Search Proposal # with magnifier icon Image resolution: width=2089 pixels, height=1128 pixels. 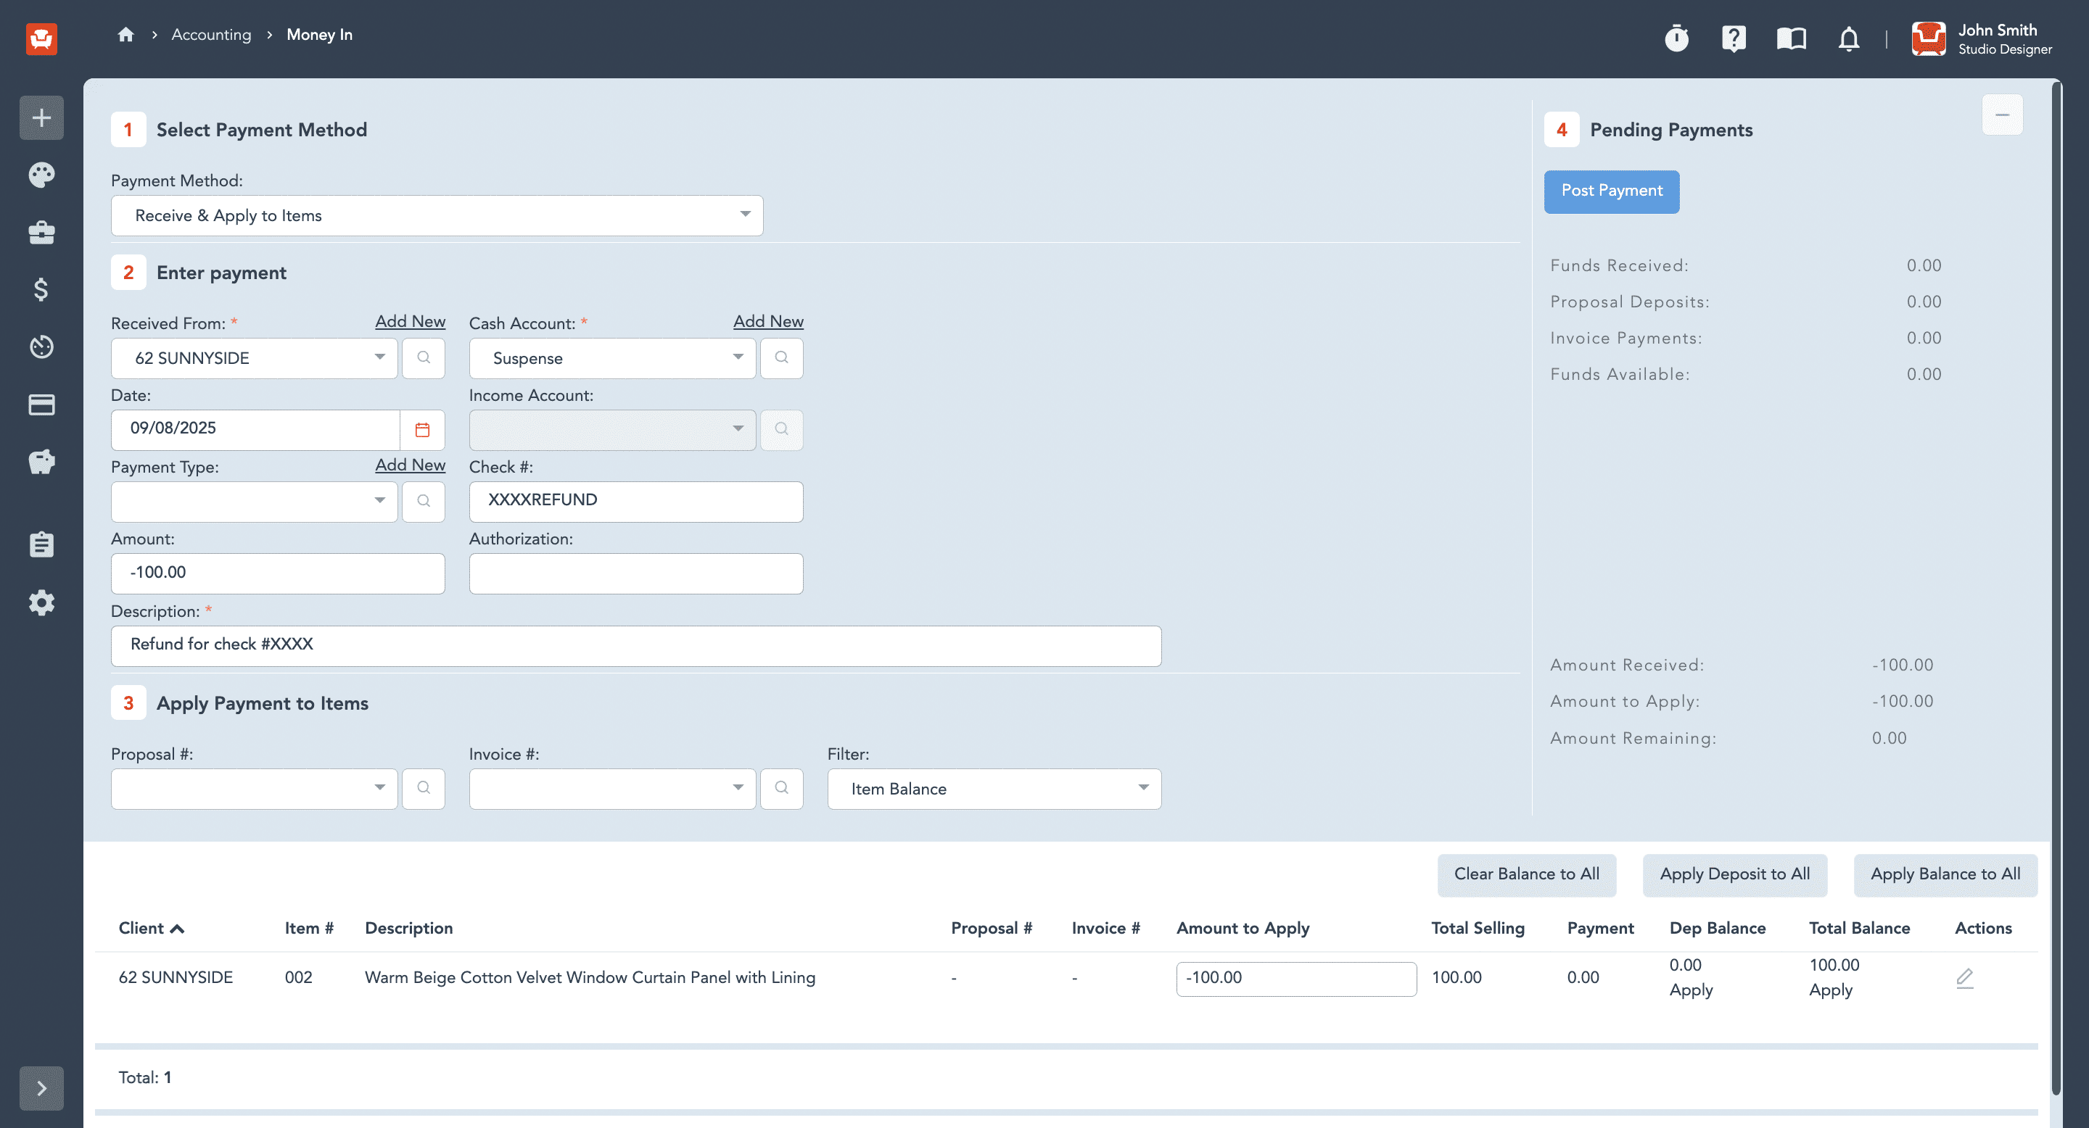424,788
